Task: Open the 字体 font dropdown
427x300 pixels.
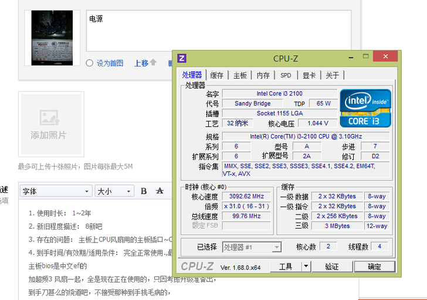Action: point(56,191)
